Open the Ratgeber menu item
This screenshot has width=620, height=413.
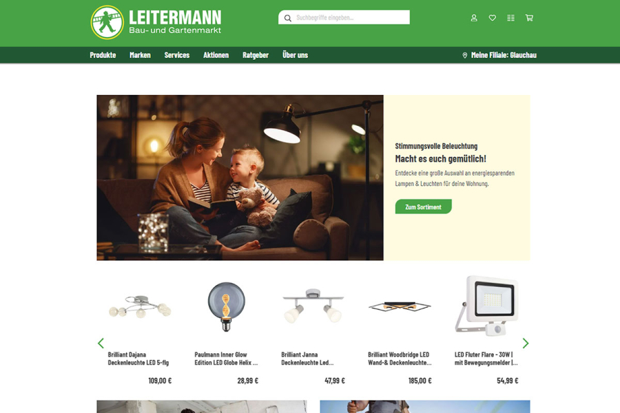[256, 55]
